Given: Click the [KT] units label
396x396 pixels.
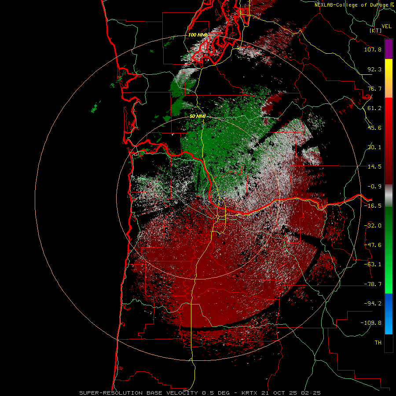Looking at the screenshot, I should click(x=376, y=30).
